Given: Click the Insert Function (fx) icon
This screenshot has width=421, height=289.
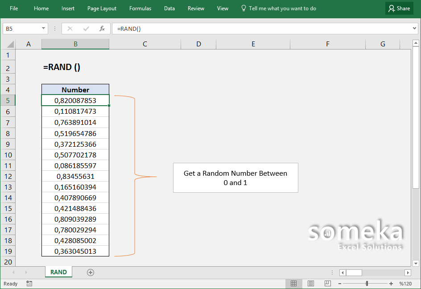Looking at the screenshot, I should pyautogui.click(x=102, y=29).
